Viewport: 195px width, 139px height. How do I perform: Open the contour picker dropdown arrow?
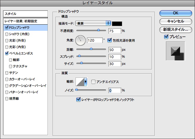point(86,82)
